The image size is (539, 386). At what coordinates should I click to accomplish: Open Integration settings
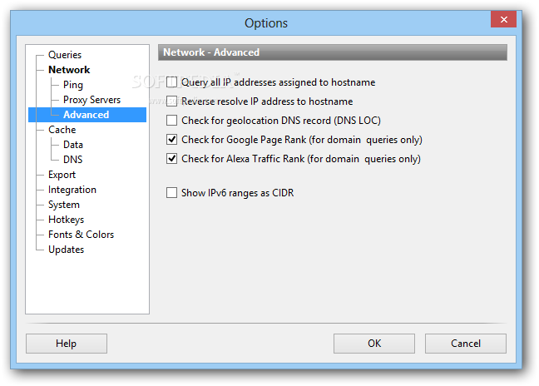coord(72,190)
